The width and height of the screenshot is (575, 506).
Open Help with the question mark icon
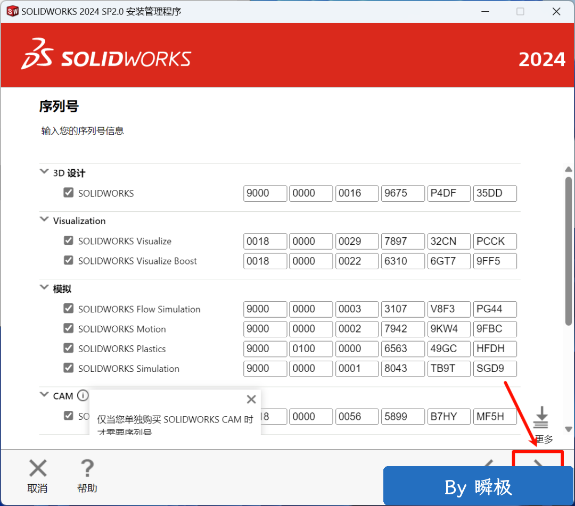tap(87, 469)
